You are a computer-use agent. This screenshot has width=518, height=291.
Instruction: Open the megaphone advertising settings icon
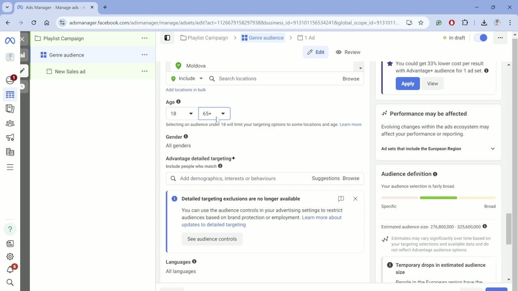pyautogui.click(x=10, y=138)
